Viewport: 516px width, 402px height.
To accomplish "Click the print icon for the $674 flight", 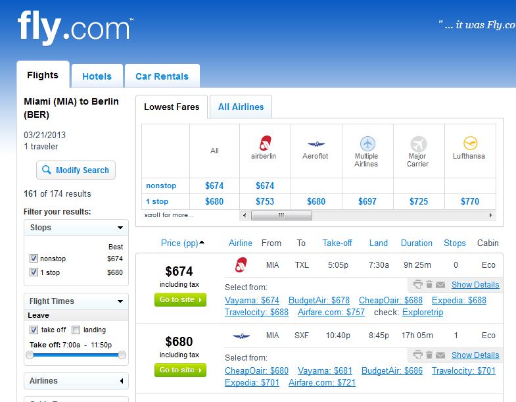I will tap(417, 284).
